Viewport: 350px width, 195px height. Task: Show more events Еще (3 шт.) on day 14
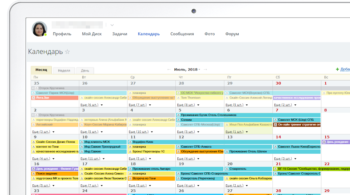pos(285,159)
